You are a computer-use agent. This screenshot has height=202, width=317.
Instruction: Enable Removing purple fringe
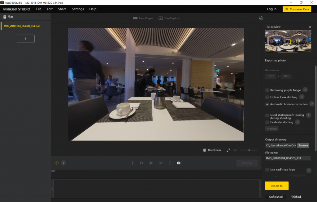[267, 90]
